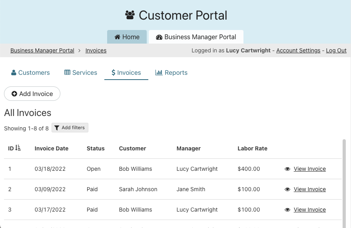Click the people icon beside Customer Portal
351x228 pixels.
coord(130,15)
